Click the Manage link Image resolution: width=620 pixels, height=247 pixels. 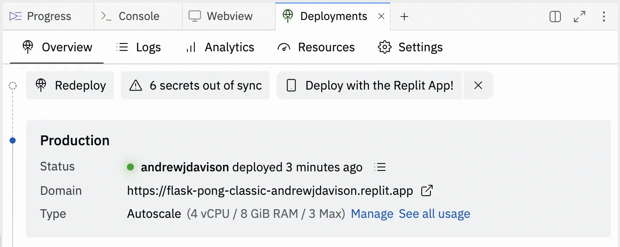(x=372, y=214)
